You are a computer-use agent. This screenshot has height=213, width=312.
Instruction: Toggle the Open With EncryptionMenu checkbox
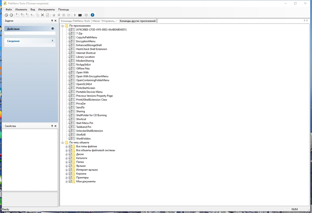70,76
